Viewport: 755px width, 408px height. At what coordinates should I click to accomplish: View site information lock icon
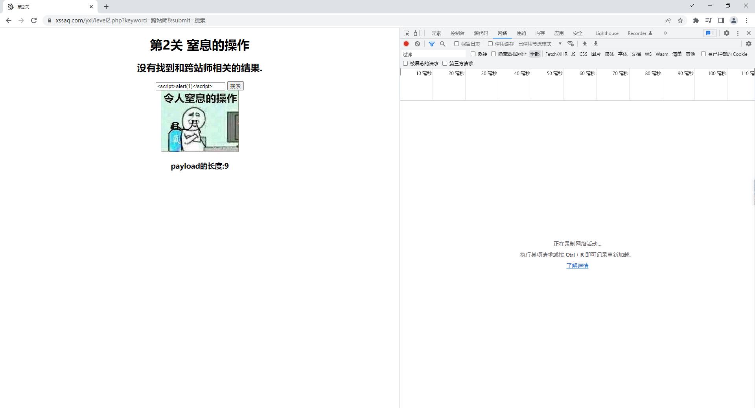point(50,20)
